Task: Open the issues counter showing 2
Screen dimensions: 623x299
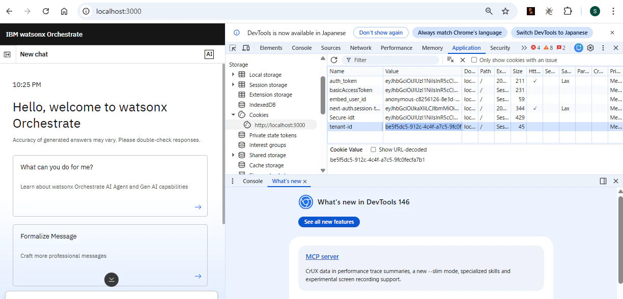Action: pos(561,48)
